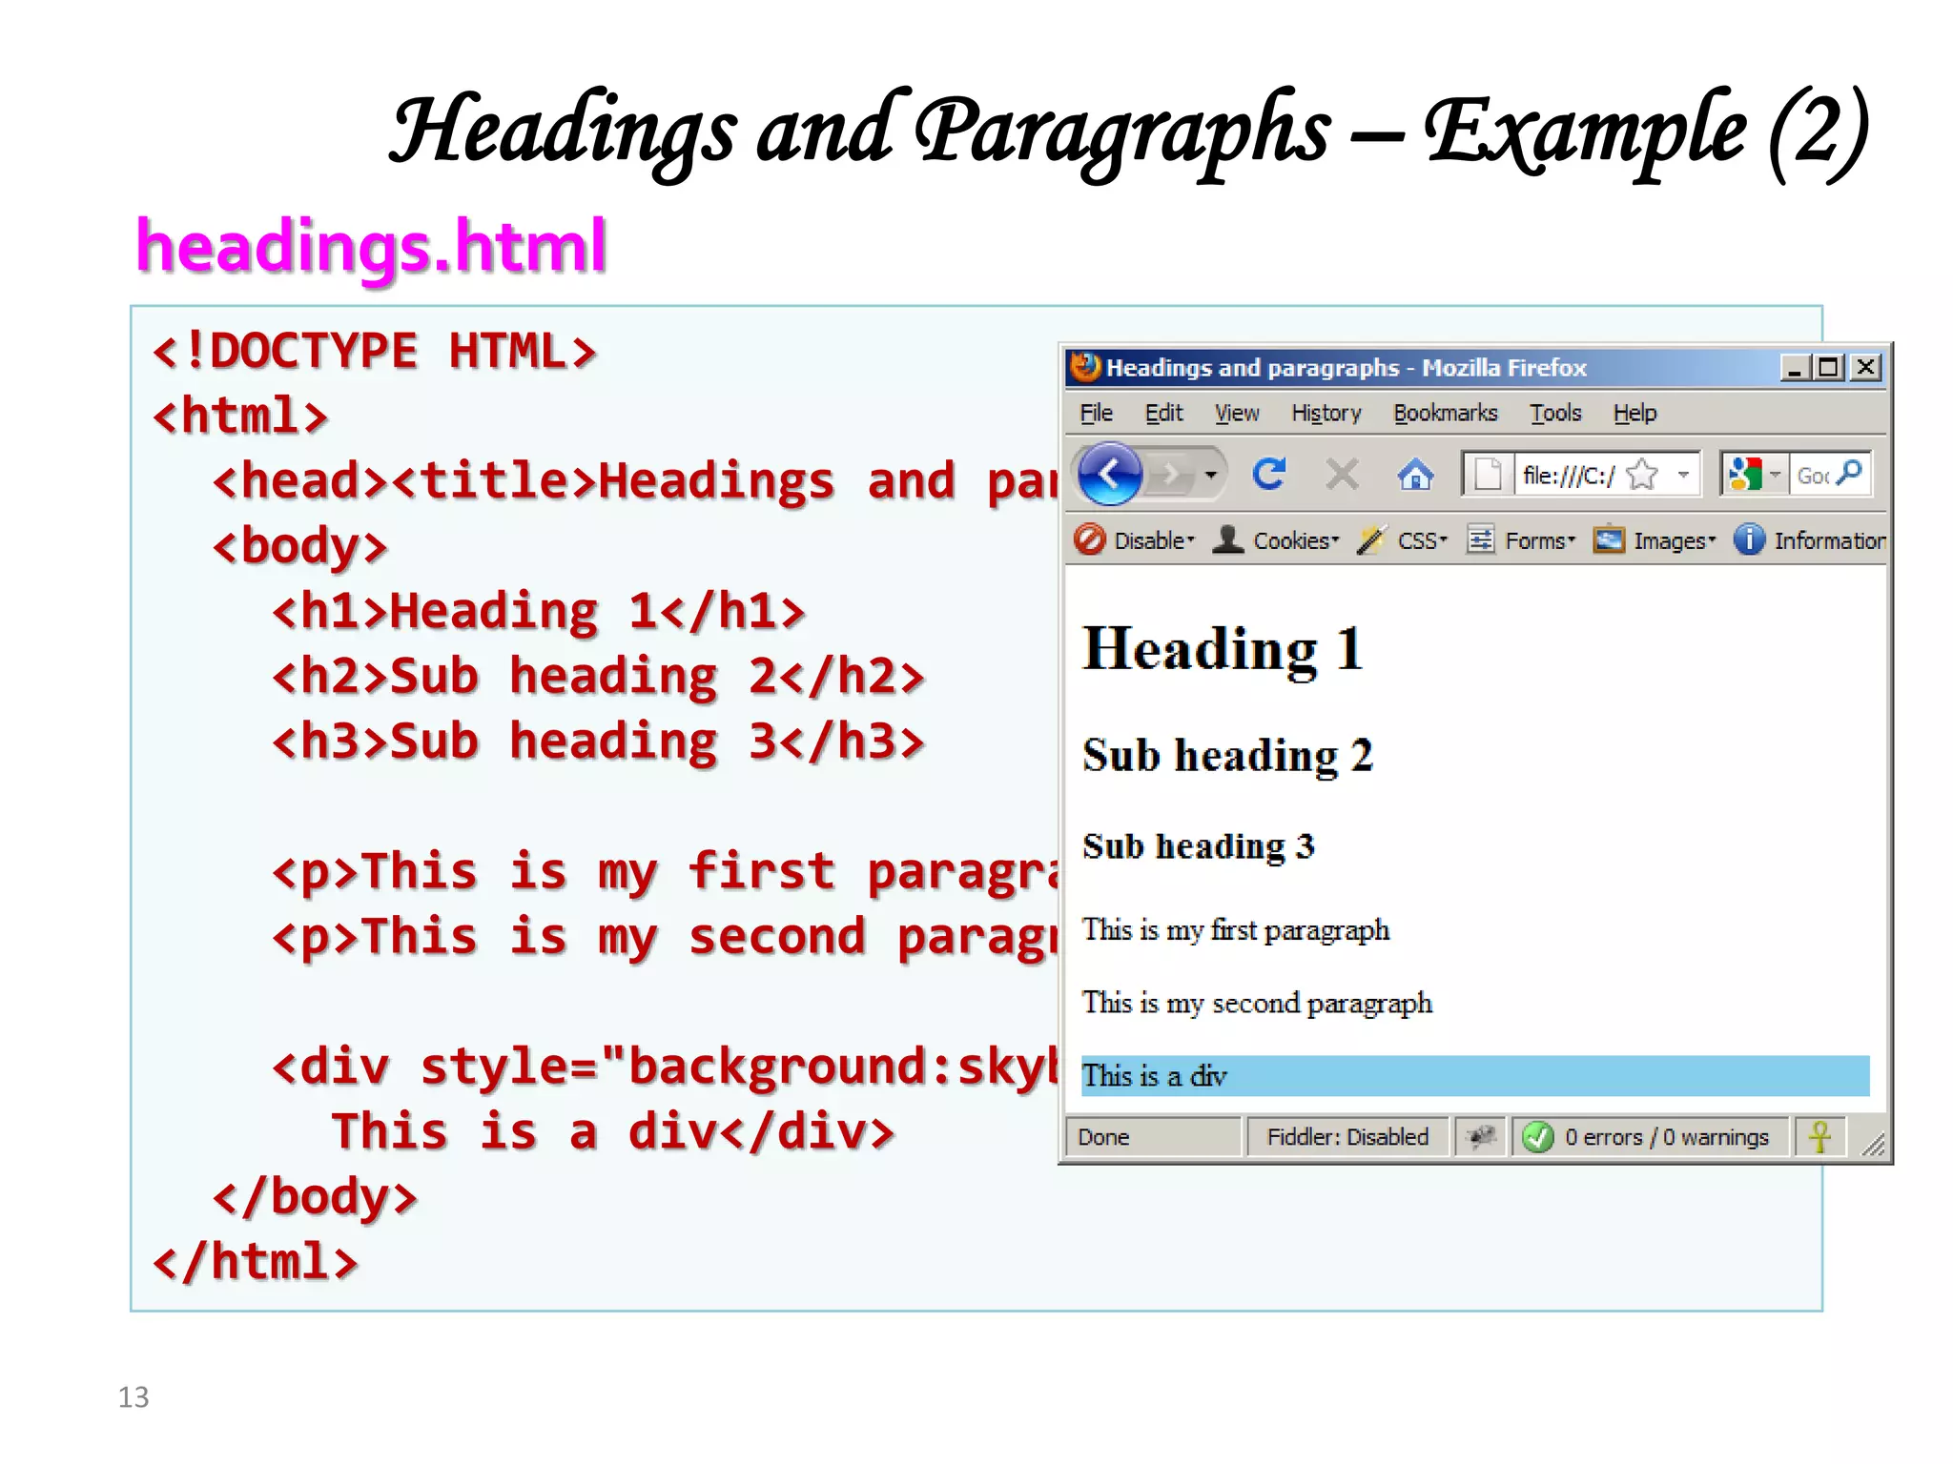Click the stop loading X icon
This screenshot has height=1464, width=1953.
pyautogui.click(x=1342, y=474)
